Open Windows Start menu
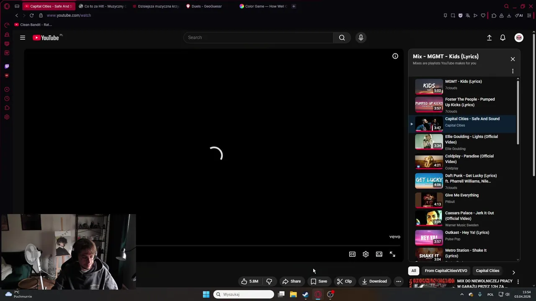This screenshot has height=301, width=536. point(206,294)
